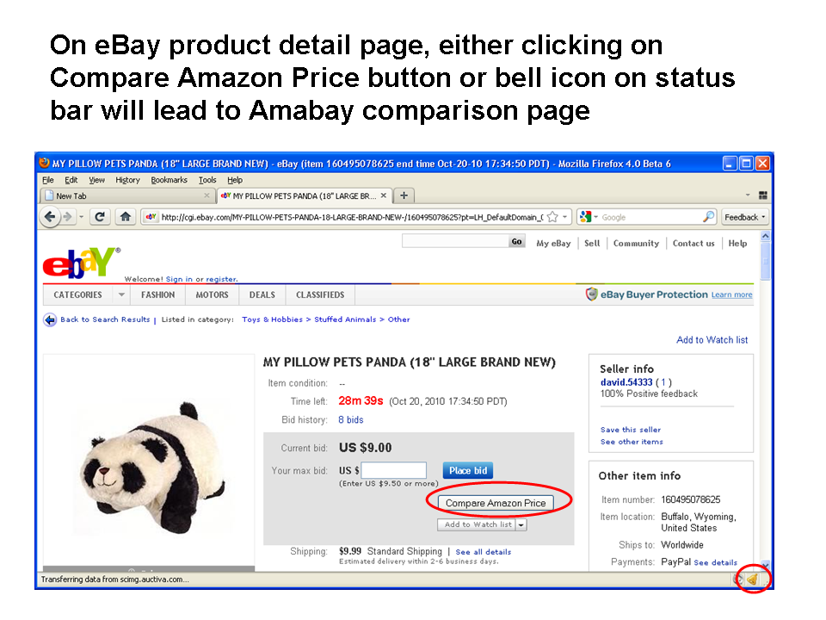Open the Bookmarks menu
The height and width of the screenshot is (620, 826).
[169, 180]
